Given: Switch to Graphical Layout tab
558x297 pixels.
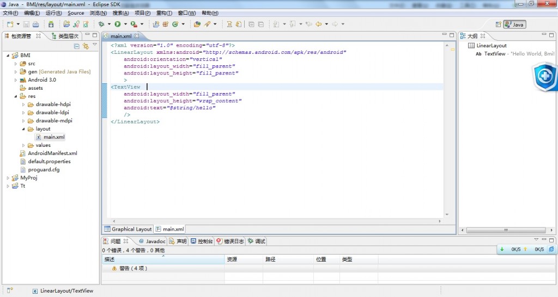Looking at the screenshot, I should click(x=128, y=229).
